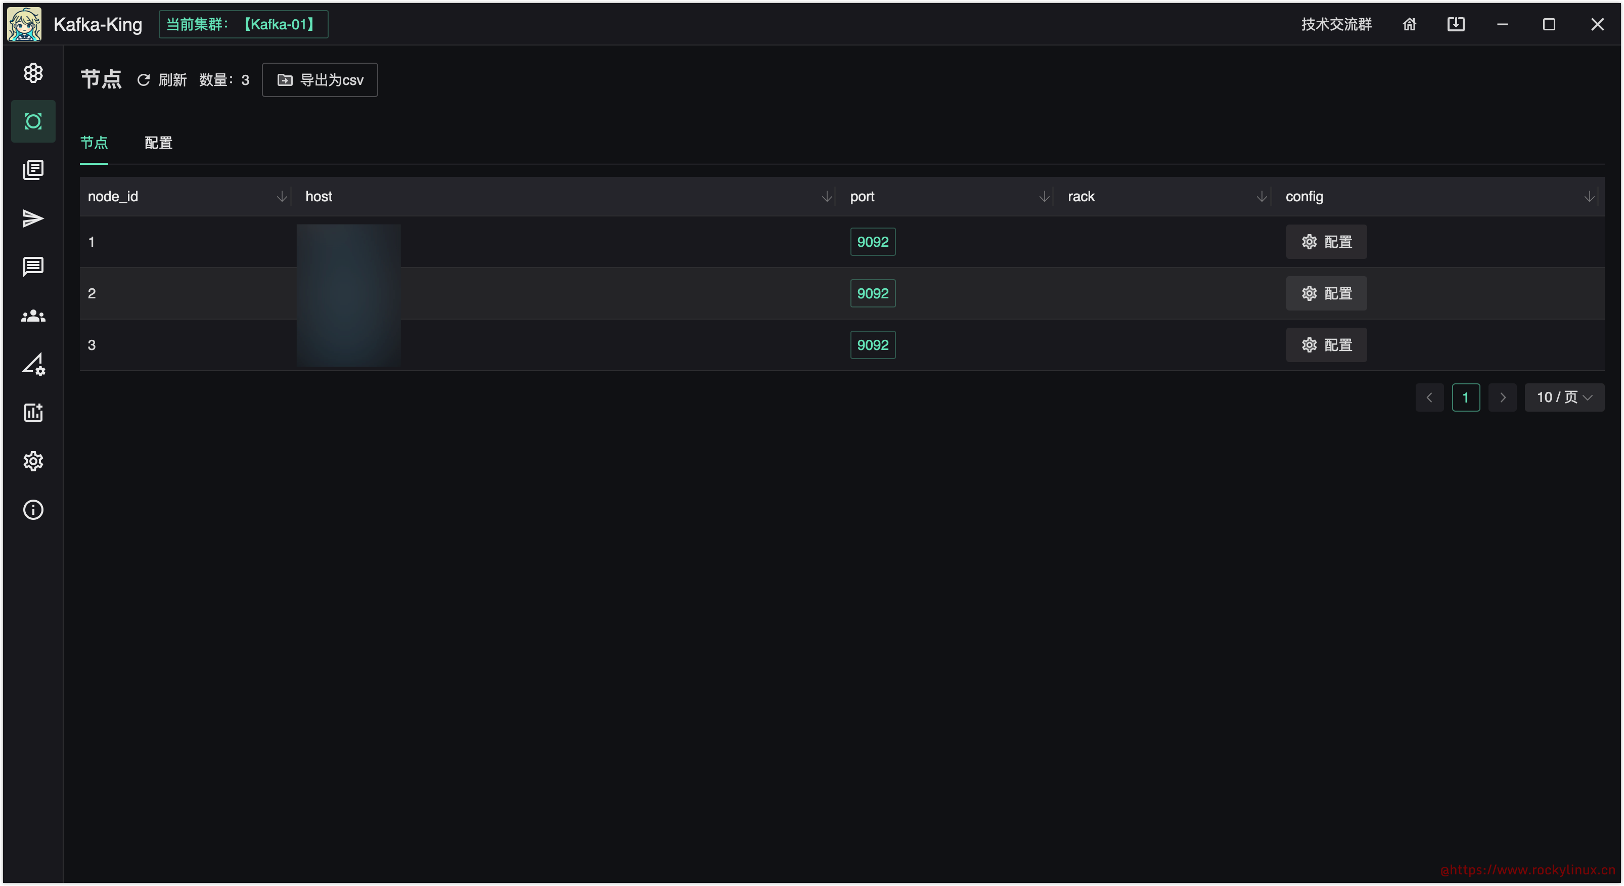Screen dimensions: 1624x886
Task: Expand the 10 / 页 page size dropdown
Action: (x=1564, y=397)
